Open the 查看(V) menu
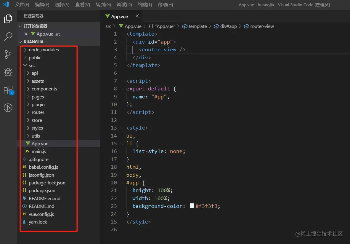 click(83, 4)
